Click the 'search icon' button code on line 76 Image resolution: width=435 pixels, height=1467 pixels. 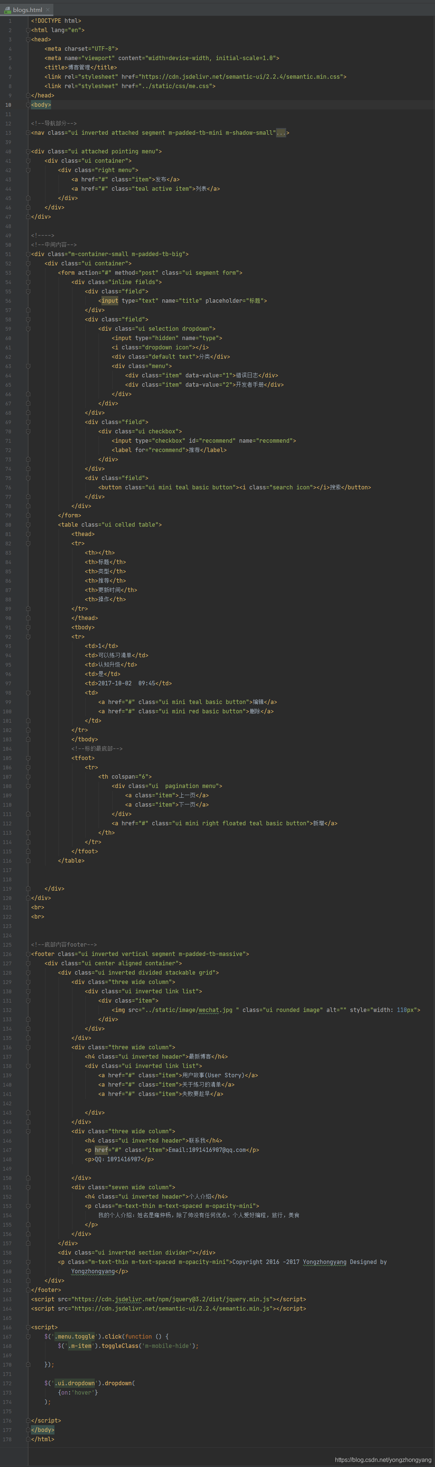pos(282,488)
